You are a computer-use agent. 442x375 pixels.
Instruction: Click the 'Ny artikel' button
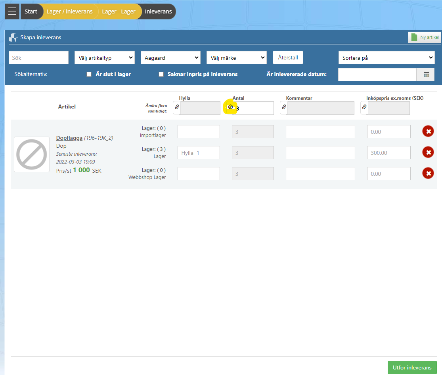pos(425,37)
